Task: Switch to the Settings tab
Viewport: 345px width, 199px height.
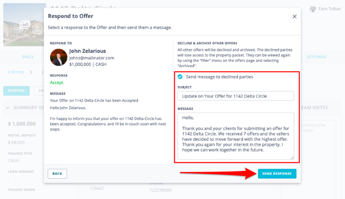Action: coord(316,57)
